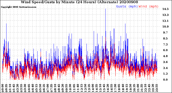
Task: Click the 21:00 time axis label
Action: click(x=138, y=88)
